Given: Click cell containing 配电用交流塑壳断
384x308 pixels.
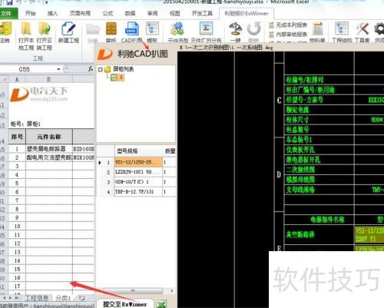Looking at the screenshot, I should (49, 157).
